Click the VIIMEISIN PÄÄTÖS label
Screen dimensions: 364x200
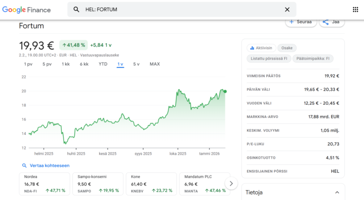pos(263,76)
